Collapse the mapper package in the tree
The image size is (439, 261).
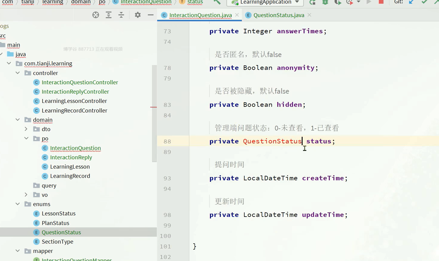(x=18, y=251)
